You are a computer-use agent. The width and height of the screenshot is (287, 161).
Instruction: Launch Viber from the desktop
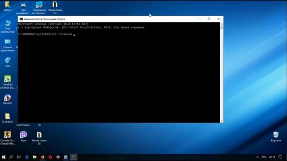click(x=23, y=136)
